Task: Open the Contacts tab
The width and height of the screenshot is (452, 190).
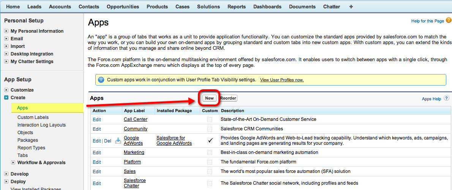Action: 89,6
